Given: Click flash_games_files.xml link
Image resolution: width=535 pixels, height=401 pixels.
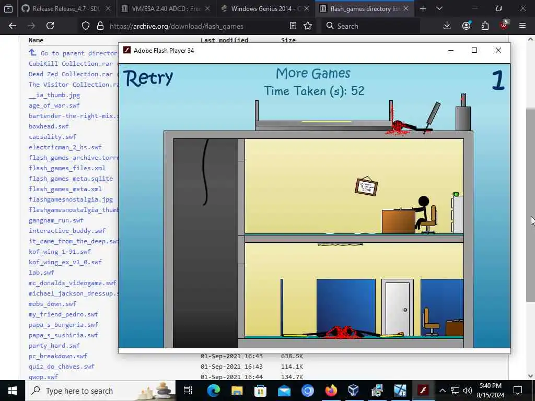Looking at the screenshot, I should 67,168.
